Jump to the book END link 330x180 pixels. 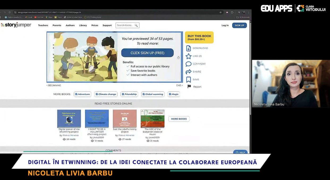[x=179, y=85]
